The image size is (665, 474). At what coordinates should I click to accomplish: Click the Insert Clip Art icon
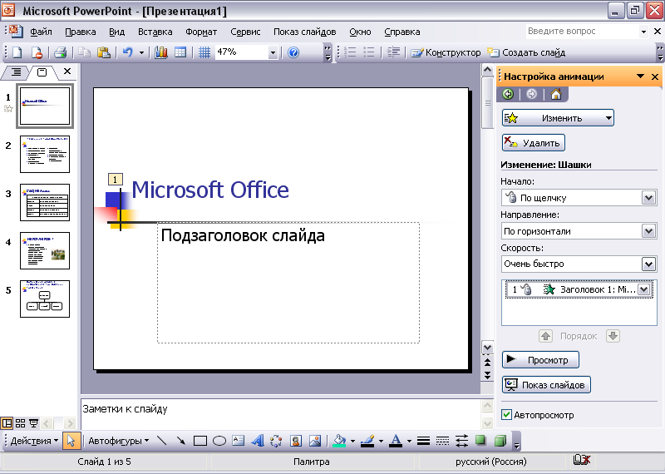coord(296,441)
